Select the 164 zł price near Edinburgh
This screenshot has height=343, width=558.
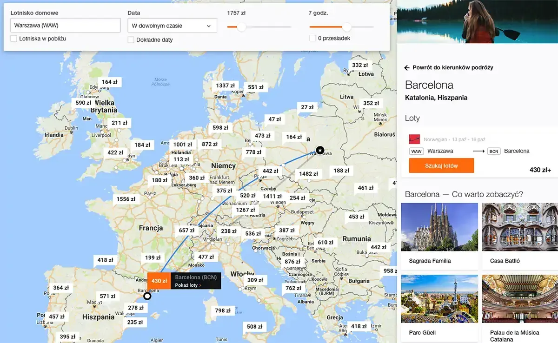pyautogui.click(x=110, y=82)
